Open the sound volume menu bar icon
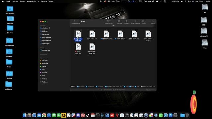 [182, 1]
